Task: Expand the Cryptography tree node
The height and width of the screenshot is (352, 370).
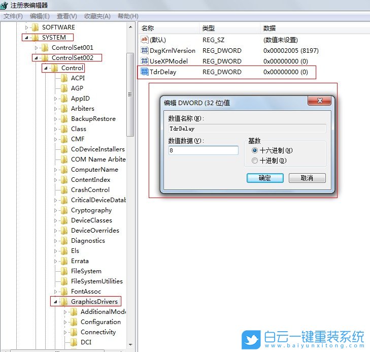Action: click(x=55, y=210)
